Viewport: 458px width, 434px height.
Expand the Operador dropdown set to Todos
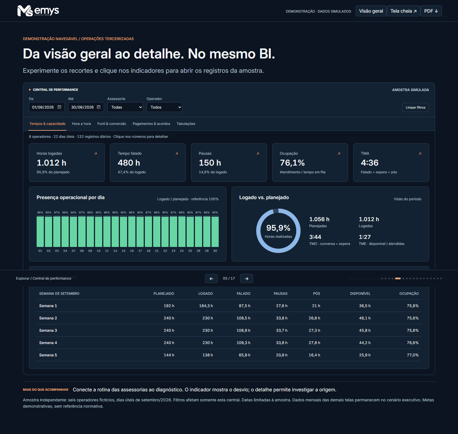pyautogui.click(x=164, y=107)
